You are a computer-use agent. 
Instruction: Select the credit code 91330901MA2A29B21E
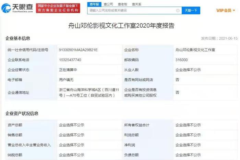pos(78,50)
